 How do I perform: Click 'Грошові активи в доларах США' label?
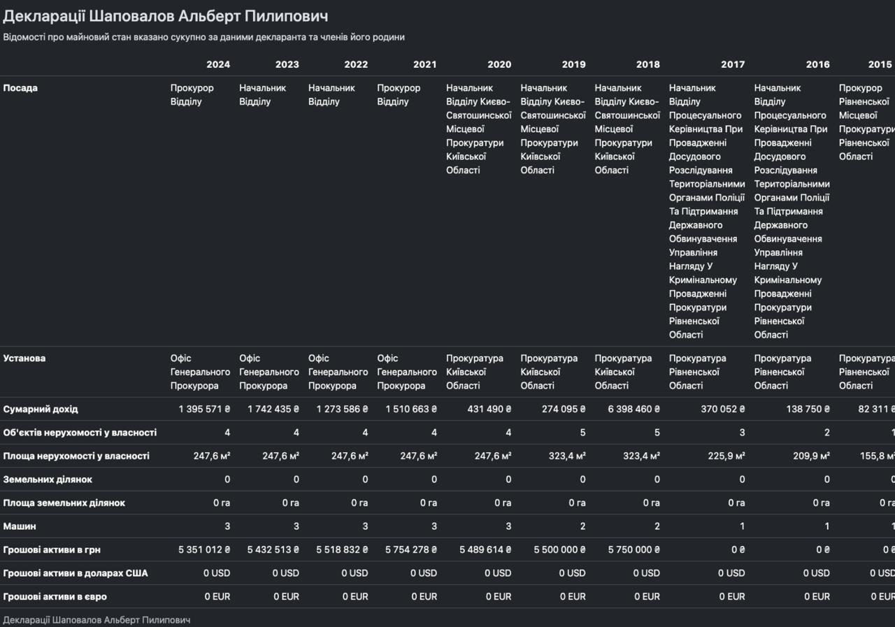point(76,573)
